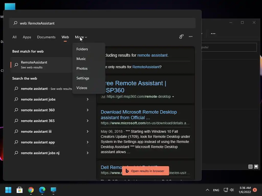Choose Settings from the More menu
The height and width of the screenshot is (196, 262).
(x=89, y=78)
